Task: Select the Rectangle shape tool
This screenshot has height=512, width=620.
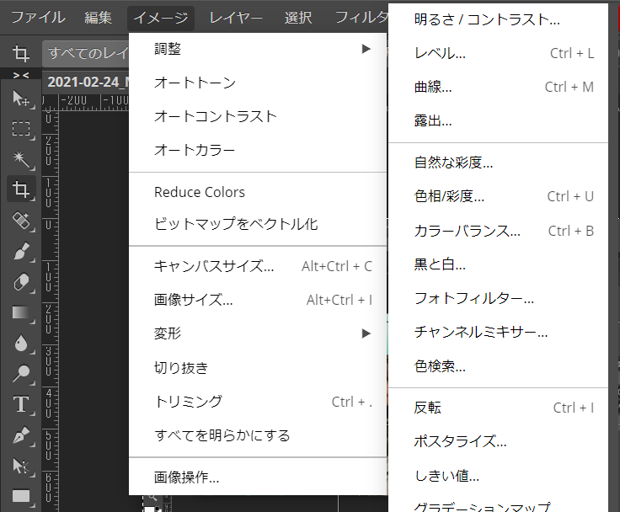Action: tap(20, 496)
